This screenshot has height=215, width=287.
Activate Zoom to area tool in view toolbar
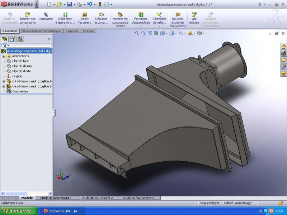(x=143, y=33)
